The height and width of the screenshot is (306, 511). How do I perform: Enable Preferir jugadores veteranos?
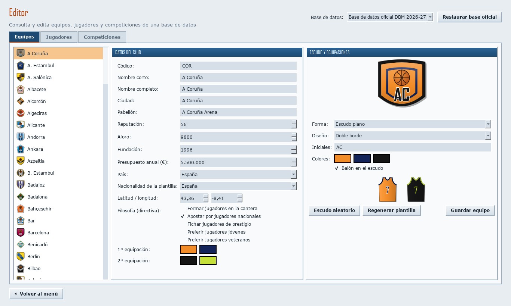pyautogui.click(x=216, y=240)
